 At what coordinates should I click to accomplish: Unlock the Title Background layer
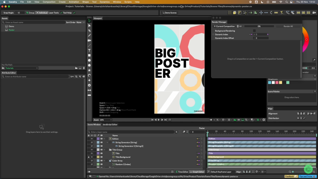click(89, 157)
